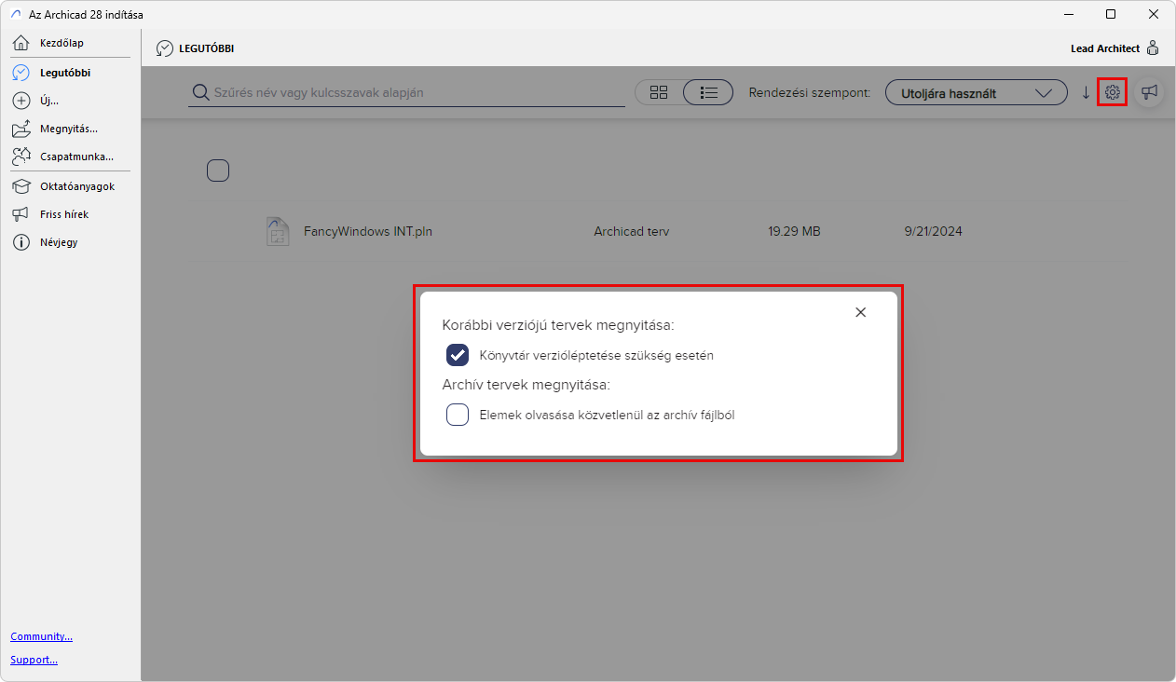
Task: Go to Csapatmunka... in sidebar
Action: 71,157
